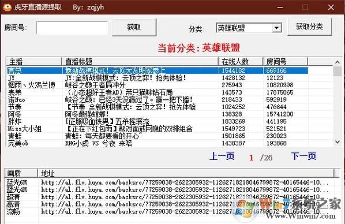
Task: Click the 主播 column header
Action: tap(33, 61)
